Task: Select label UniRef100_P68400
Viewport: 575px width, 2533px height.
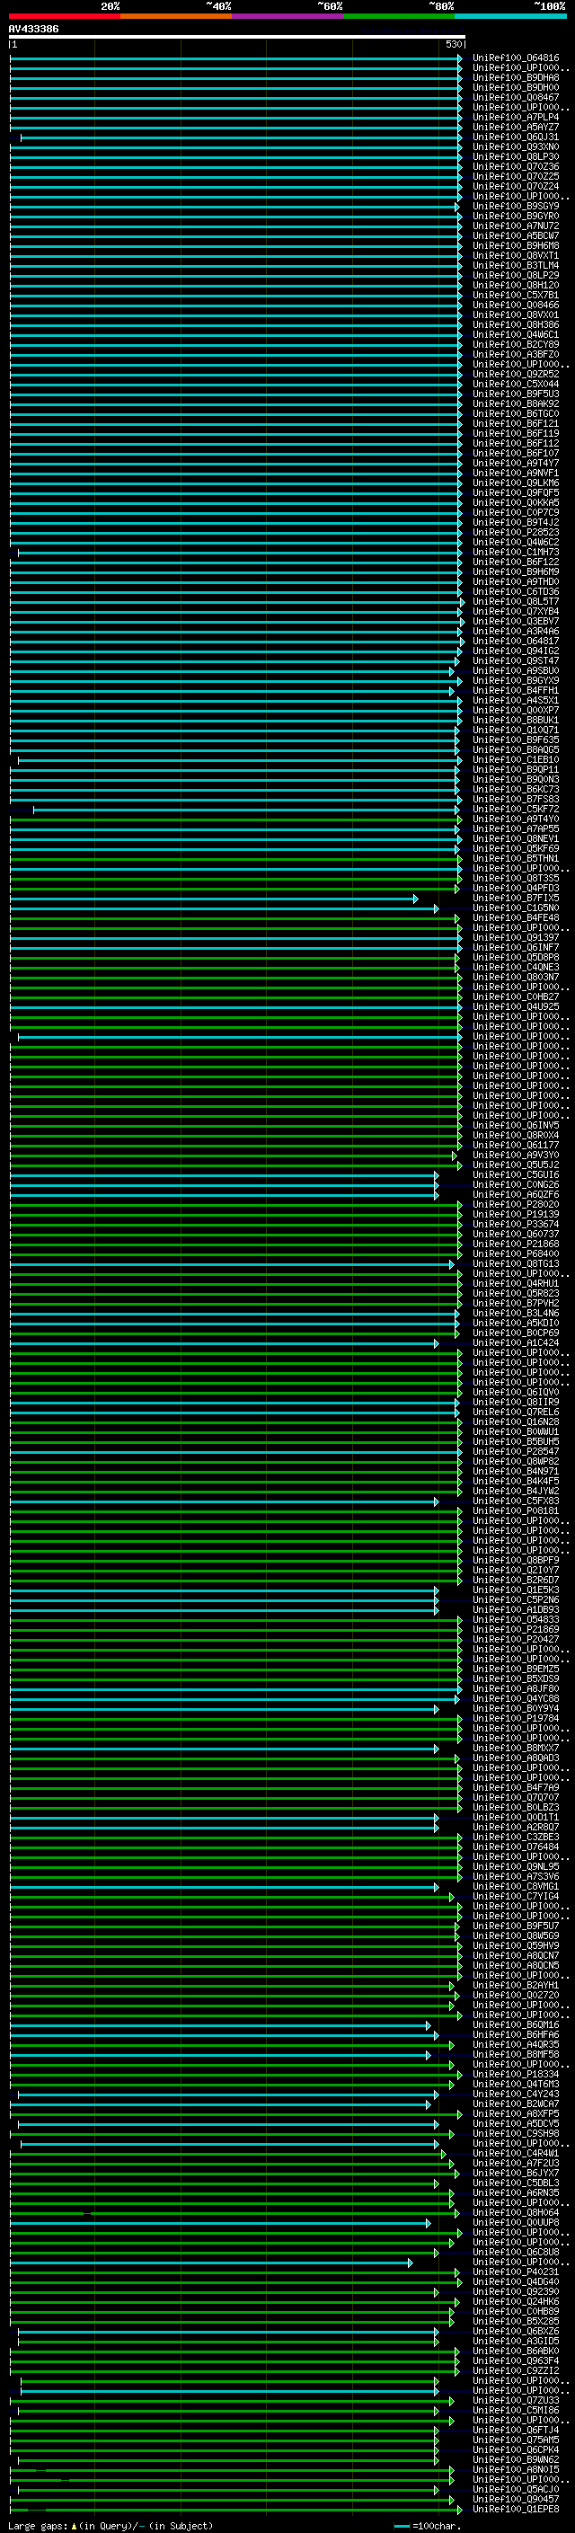Action: point(516,1253)
